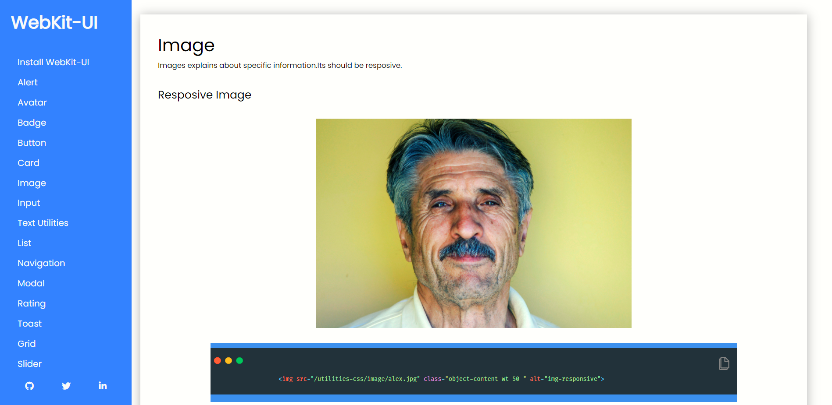
Task: Click the red dot on the code window
Action: 218,360
